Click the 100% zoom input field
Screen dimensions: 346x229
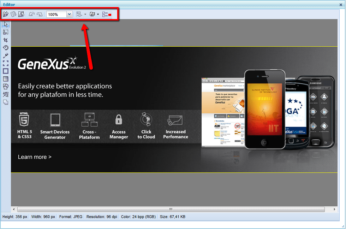point(56,14)
